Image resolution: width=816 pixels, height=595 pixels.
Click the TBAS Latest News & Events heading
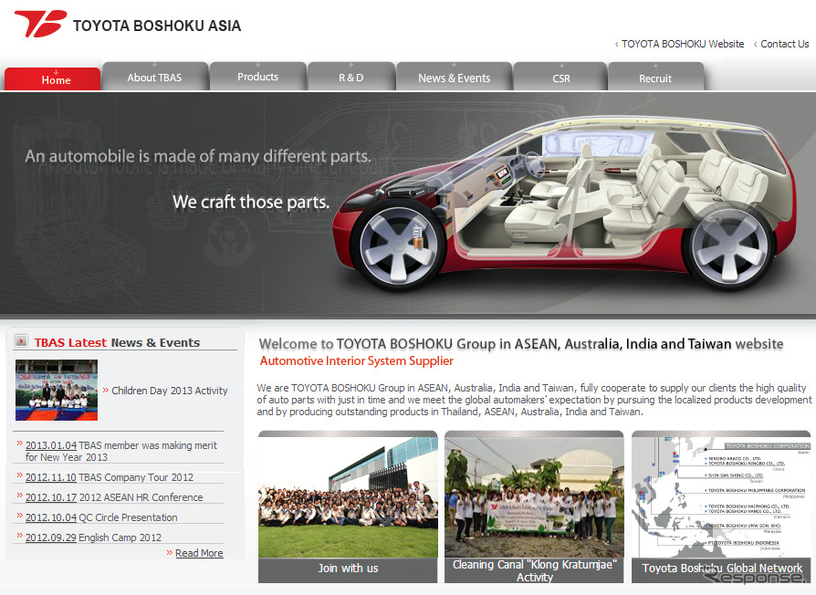coord(117,343)
